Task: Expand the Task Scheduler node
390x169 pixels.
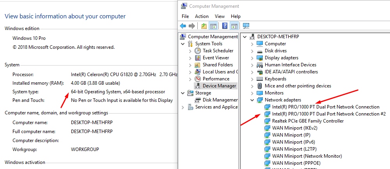Action: tap(190, 51)
